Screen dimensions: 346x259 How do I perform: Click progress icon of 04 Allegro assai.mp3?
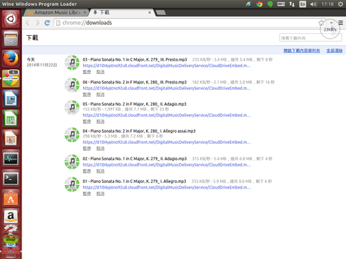point(72,135)
